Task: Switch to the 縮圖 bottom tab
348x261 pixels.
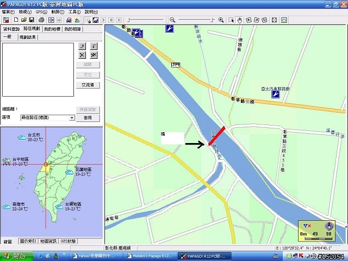Action: pyautogui.click(x=8, y=241)
